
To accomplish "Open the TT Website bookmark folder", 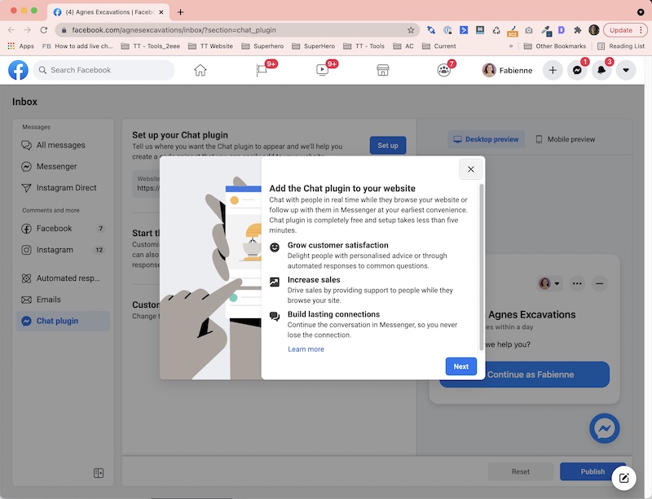I will [210, 46].
